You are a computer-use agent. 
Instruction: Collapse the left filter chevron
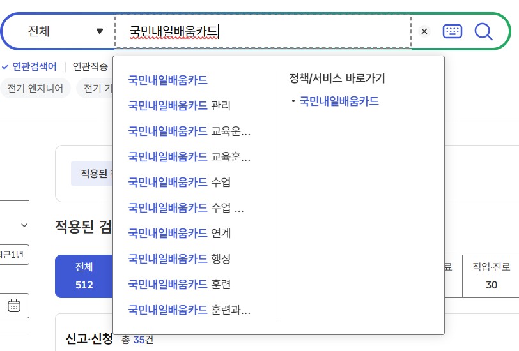click(x=24, y=225)
